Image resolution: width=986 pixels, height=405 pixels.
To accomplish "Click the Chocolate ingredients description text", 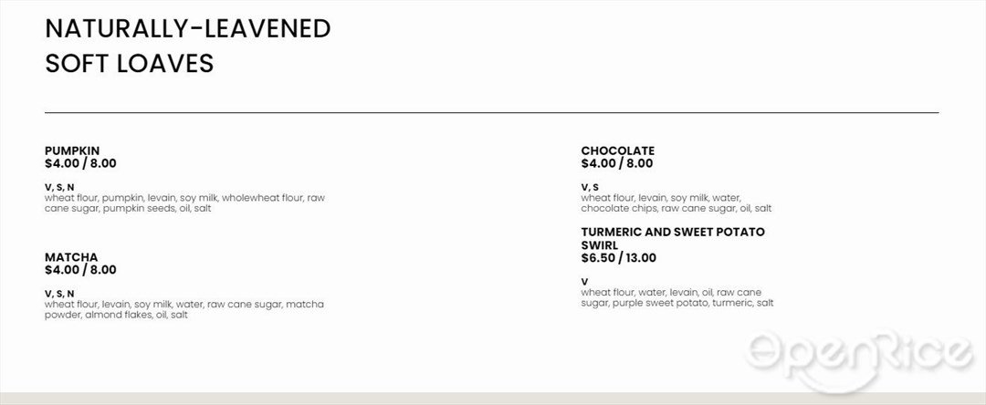I will (676, 203).
